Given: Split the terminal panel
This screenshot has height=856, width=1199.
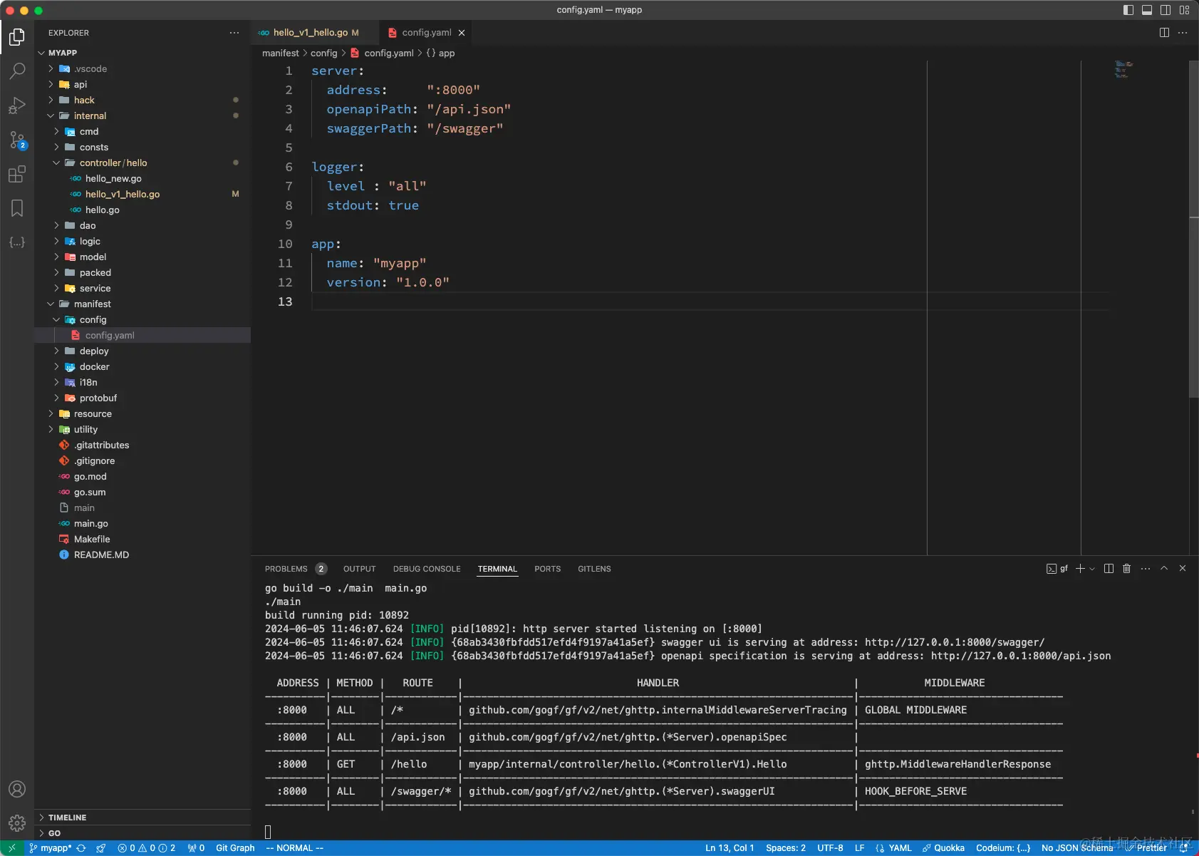Looking at the screenshot, I should pos(1109,568).
